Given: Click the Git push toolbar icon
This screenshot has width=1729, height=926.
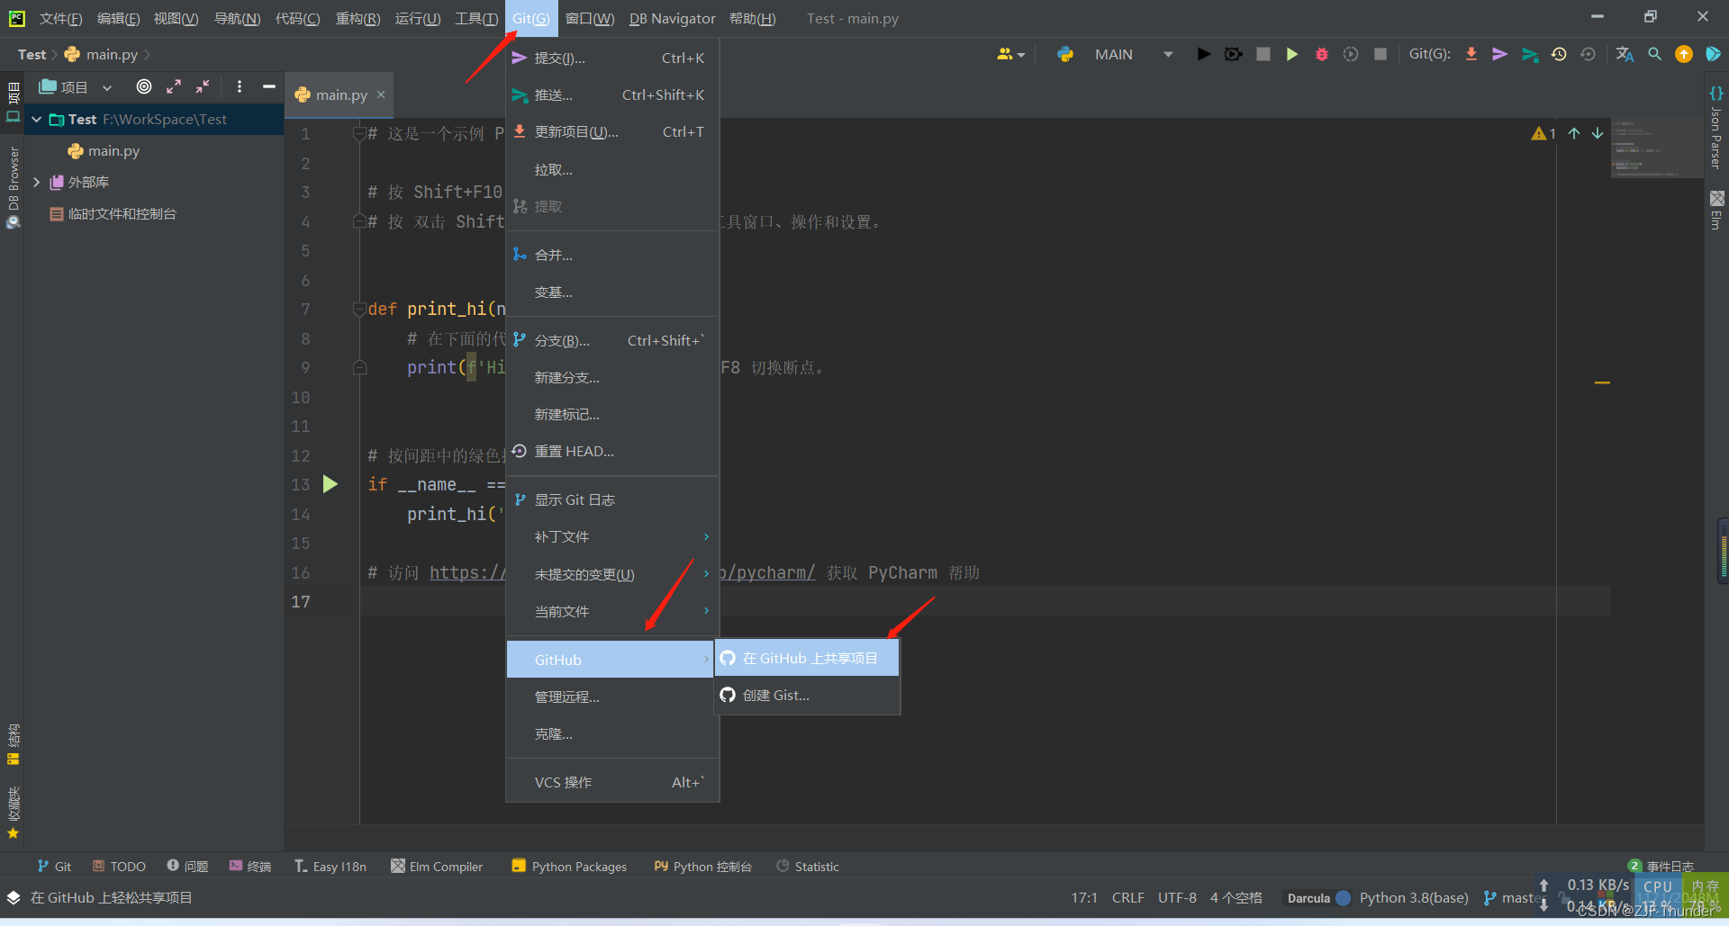Looking at the screenshot, I should click(1529, 54).
